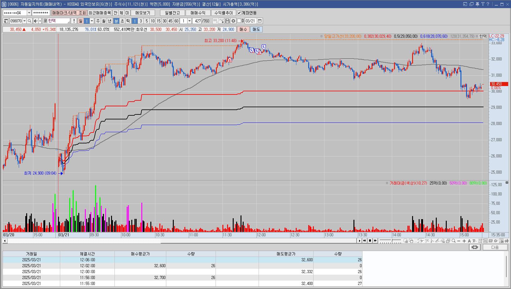Click the 매매수익 button
Image resolution: width=511 pixels, height=289 pixels.
coord(198,13)
